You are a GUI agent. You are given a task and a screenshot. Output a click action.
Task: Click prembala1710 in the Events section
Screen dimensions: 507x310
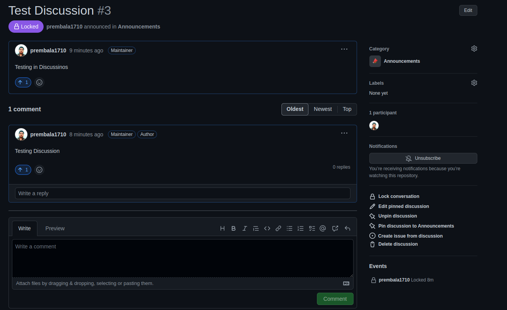click(x=394, y=280)
